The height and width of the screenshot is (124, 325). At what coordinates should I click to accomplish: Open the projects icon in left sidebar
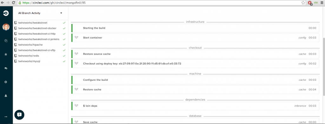[6, 41]
